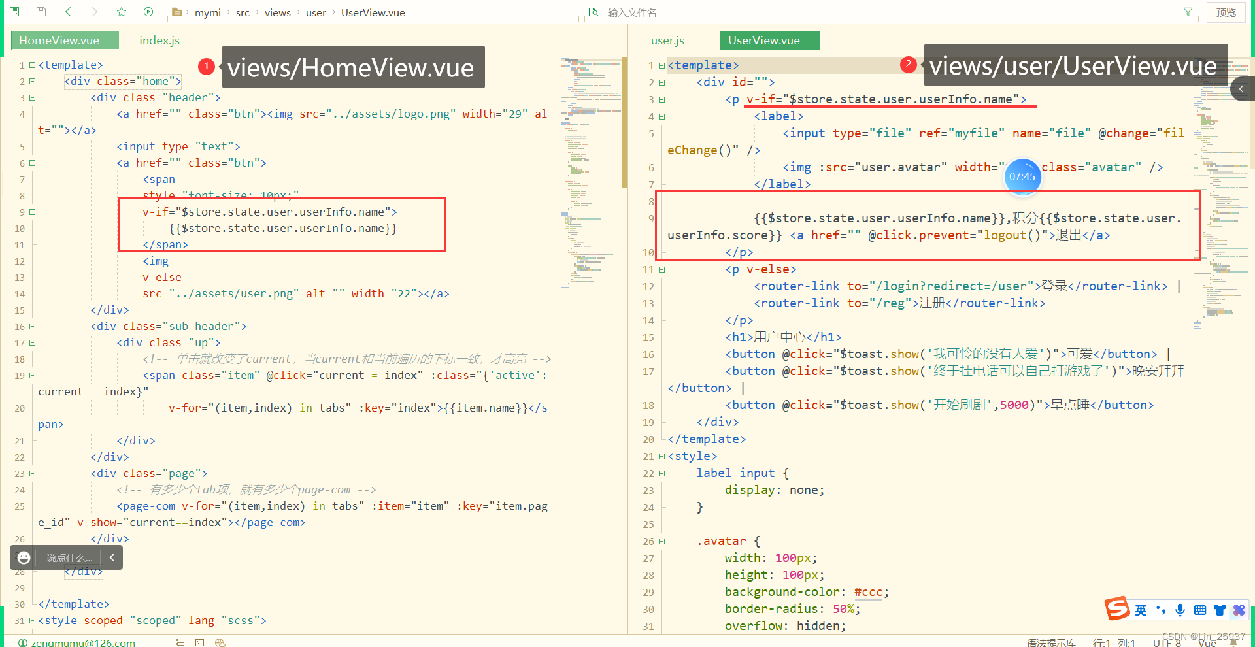The image size is (1255, 647).
Task: Collapse line 19 span item in left editor
Action: pyautogui.click(x=32, y=376)
